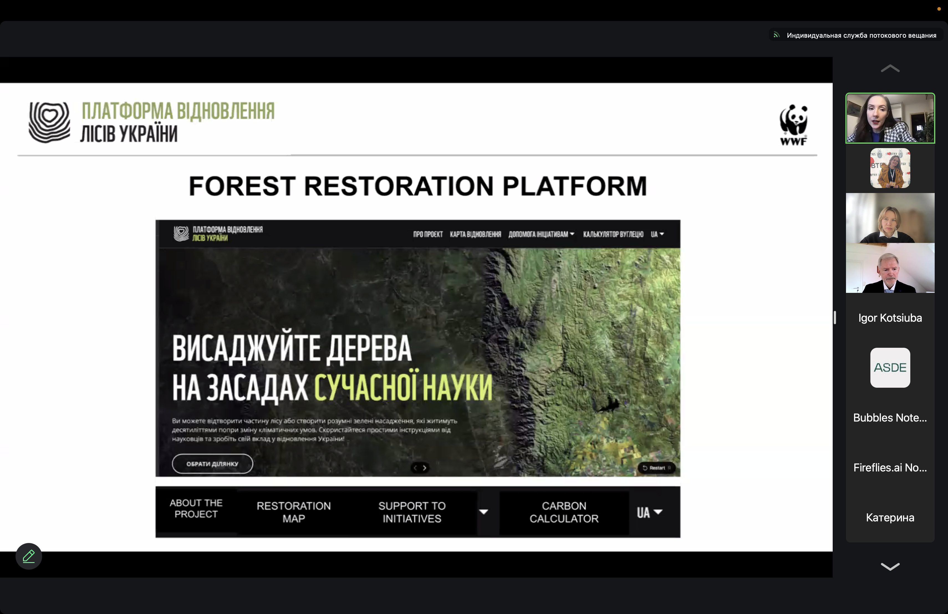The height and width of the screenshot is (614, 948).
Task: Open the small UA dropdown in site header
Action: coord(657,234)
